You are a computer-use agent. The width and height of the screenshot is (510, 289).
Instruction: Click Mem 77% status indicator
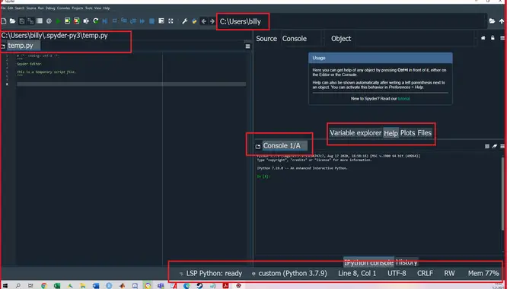(x=483, y=273)
